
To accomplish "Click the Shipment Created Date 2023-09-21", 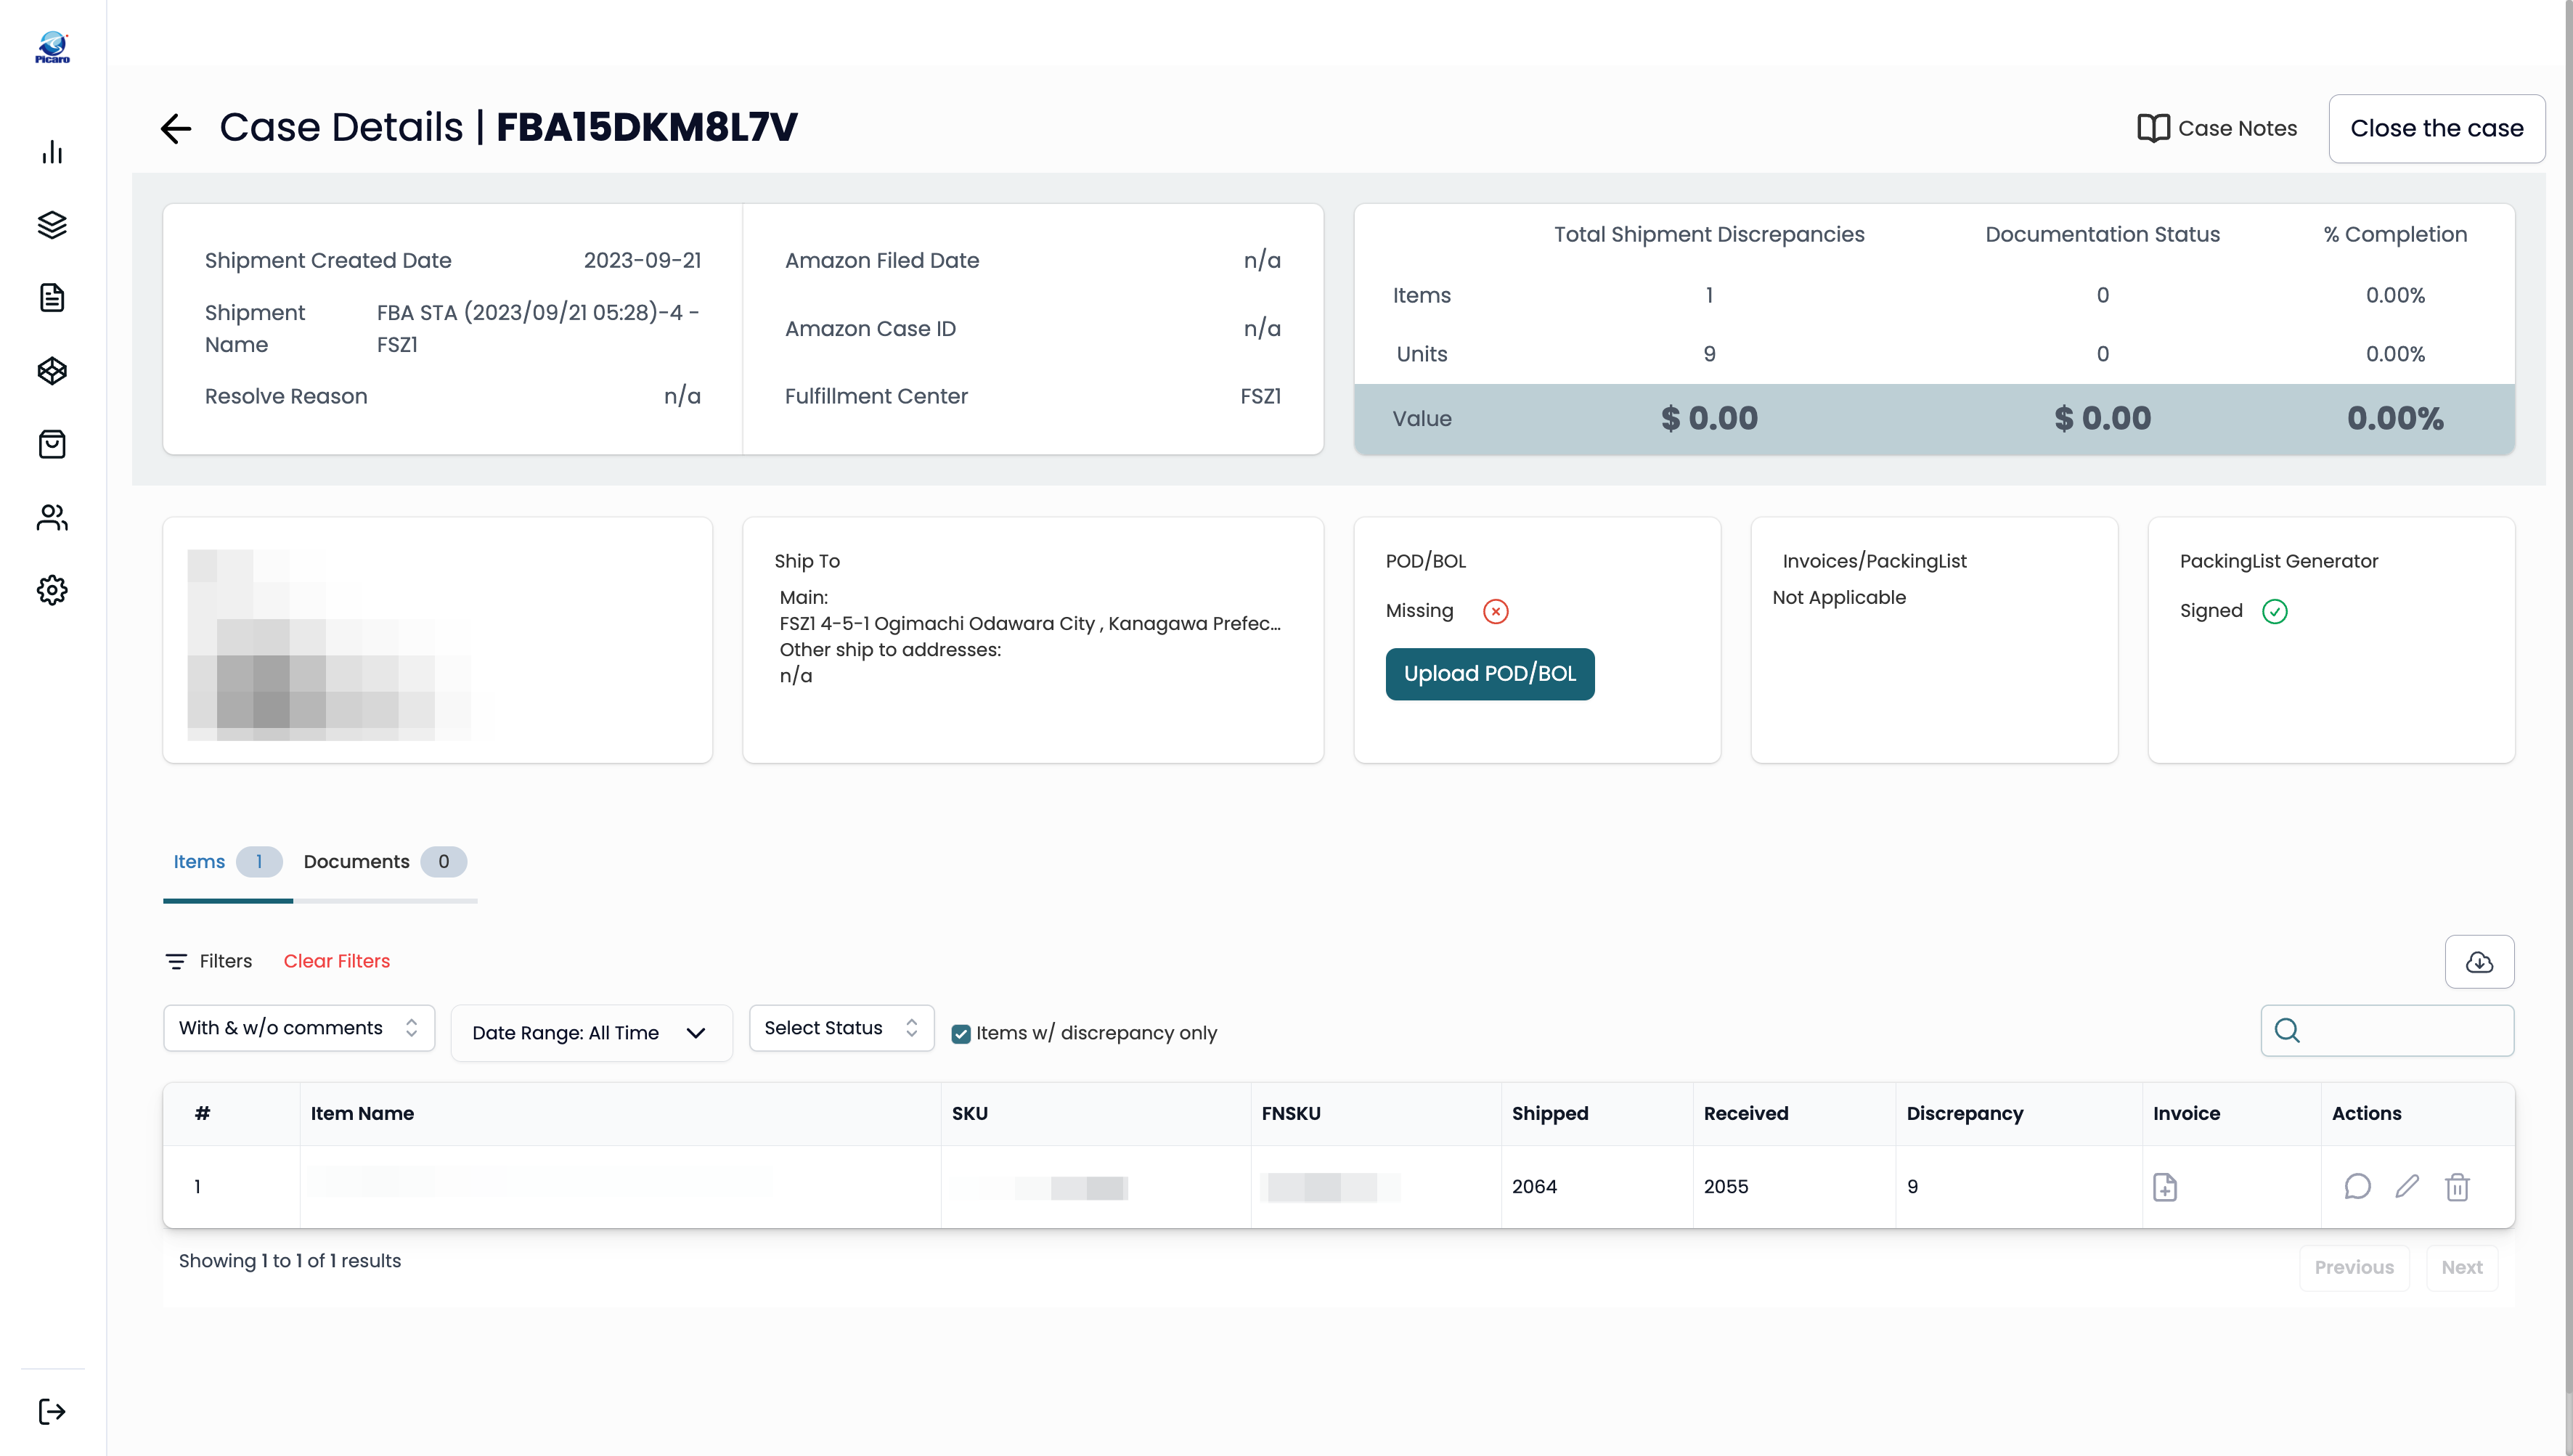I will [642, 260].
